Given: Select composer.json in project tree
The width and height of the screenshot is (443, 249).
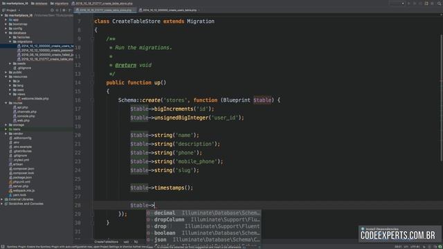Looking at the screenshot, I should point(21,169).
